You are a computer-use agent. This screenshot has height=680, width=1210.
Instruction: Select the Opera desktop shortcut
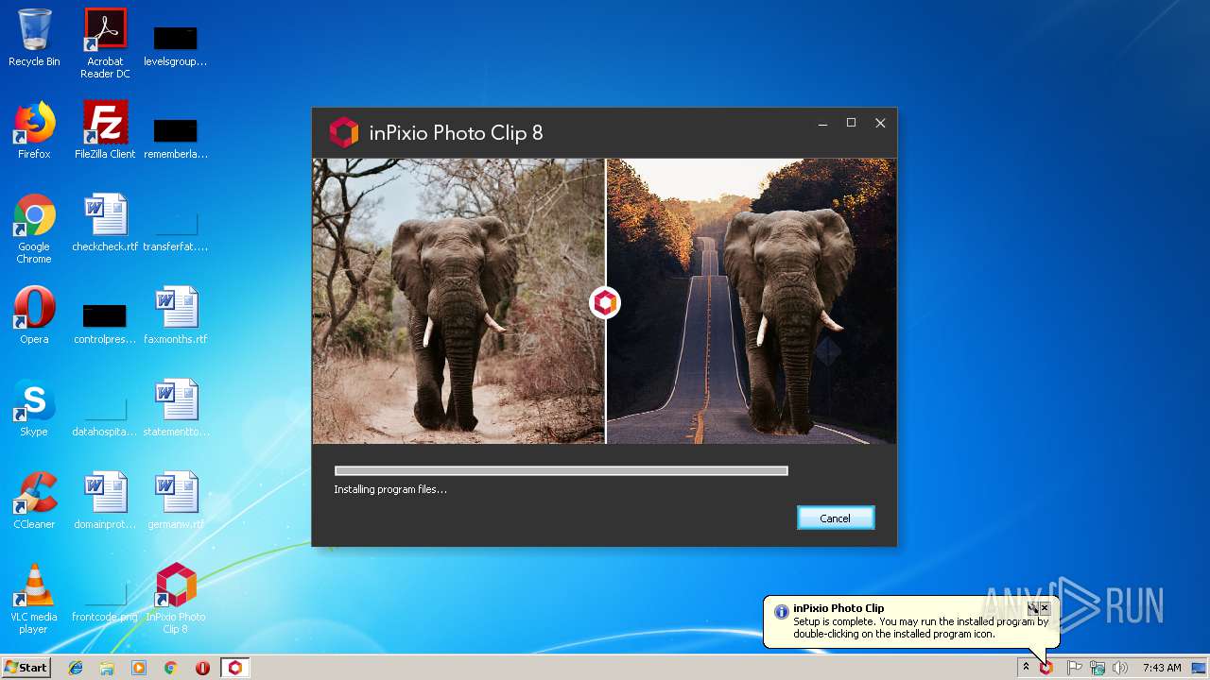[x=34, y=315]
